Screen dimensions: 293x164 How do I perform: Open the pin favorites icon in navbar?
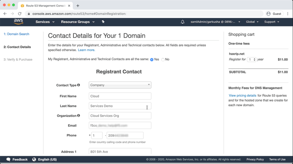click(x=103, y=22)
